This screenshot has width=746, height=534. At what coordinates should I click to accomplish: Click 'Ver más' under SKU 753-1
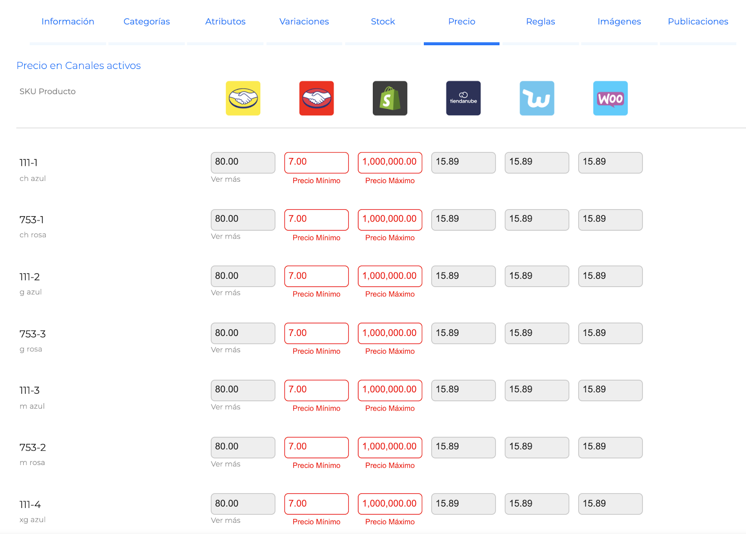point(226,236)
